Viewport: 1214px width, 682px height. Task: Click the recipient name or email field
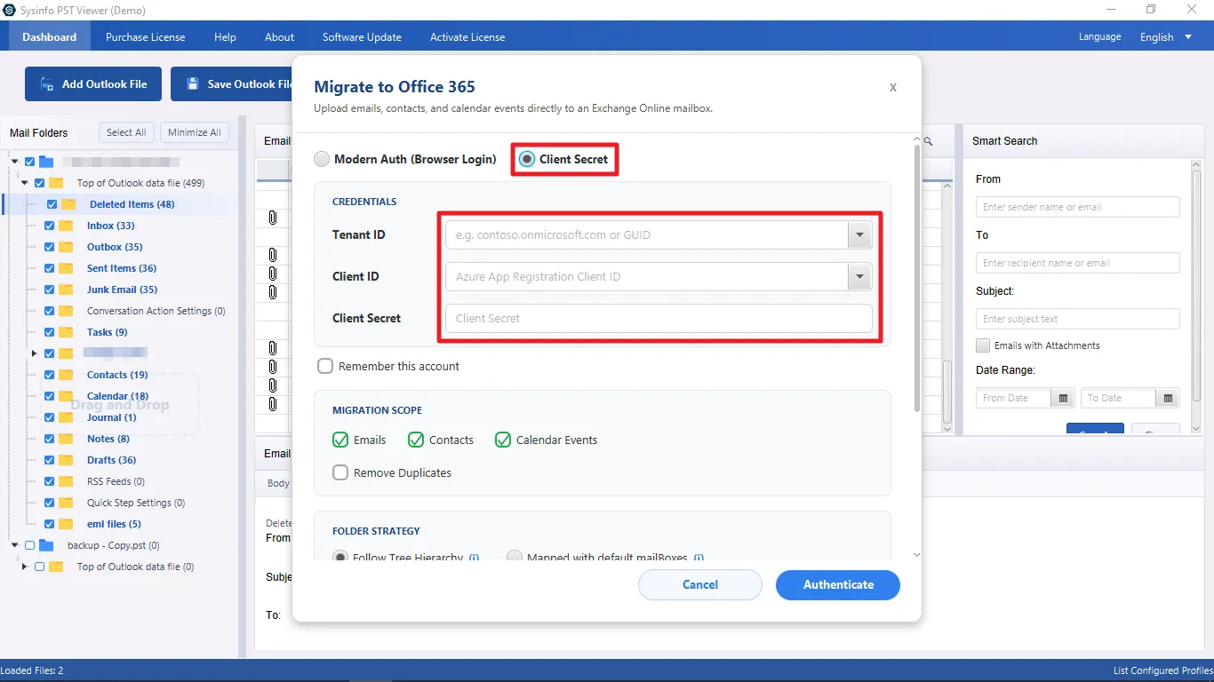click(1078, 263)
